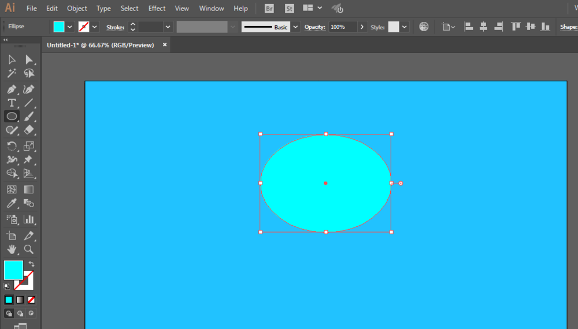Open the Effect menu
This screenshot has height=329, width=578.
pos(157,9)
